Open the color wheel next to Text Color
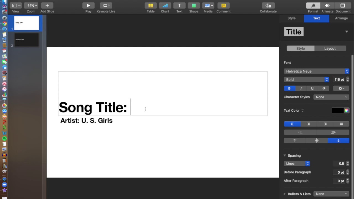Image resolution: width=354 pixels, height=199 pixels. pyautogui.click(x=347, y=111)
